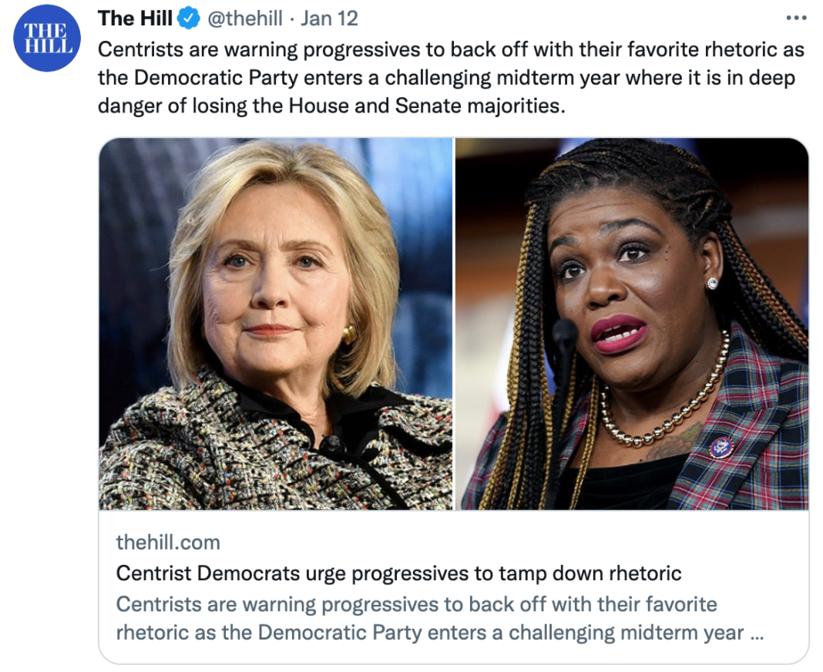Image resolution: width=823 pixels, height=672 pixels.
Task: Click the white divider between the two photos
Action: click(454, 324)
